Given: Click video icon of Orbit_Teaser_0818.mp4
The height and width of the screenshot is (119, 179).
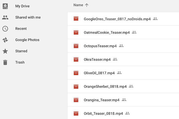Looking at the screenshot, I should 76,113.
